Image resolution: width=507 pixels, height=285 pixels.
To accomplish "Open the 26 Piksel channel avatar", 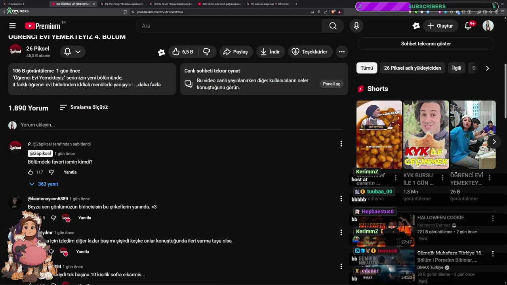I will click(x=15, y=51).
